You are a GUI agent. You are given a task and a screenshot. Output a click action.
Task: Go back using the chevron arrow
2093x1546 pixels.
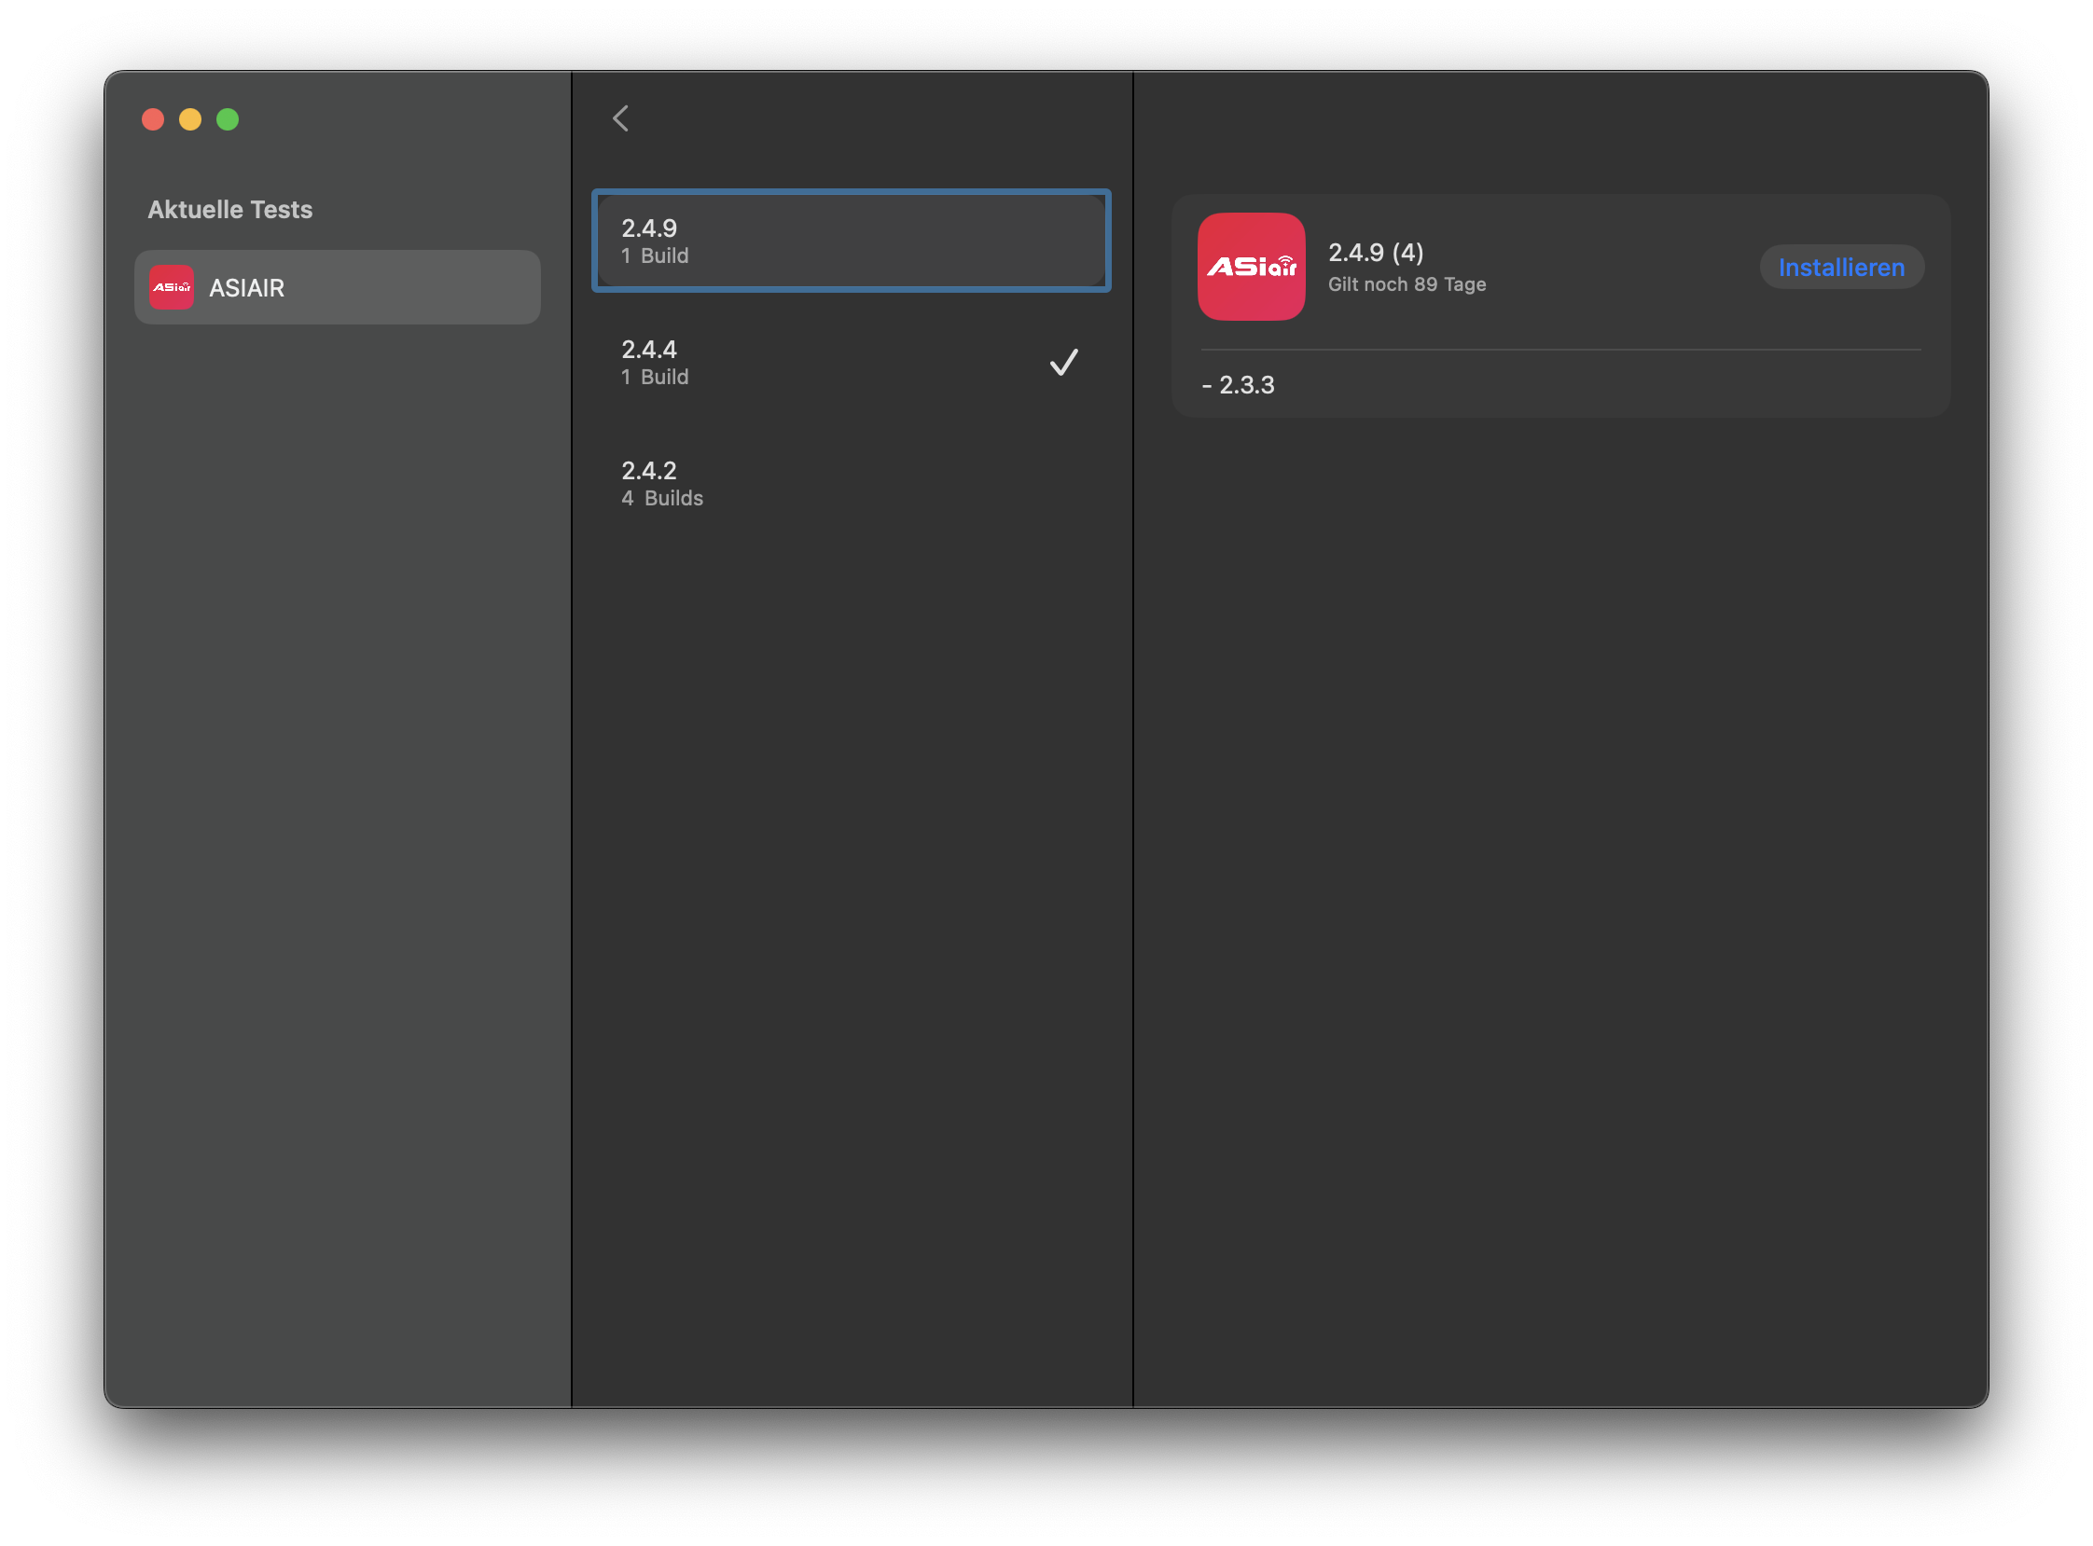click(619, 118)
